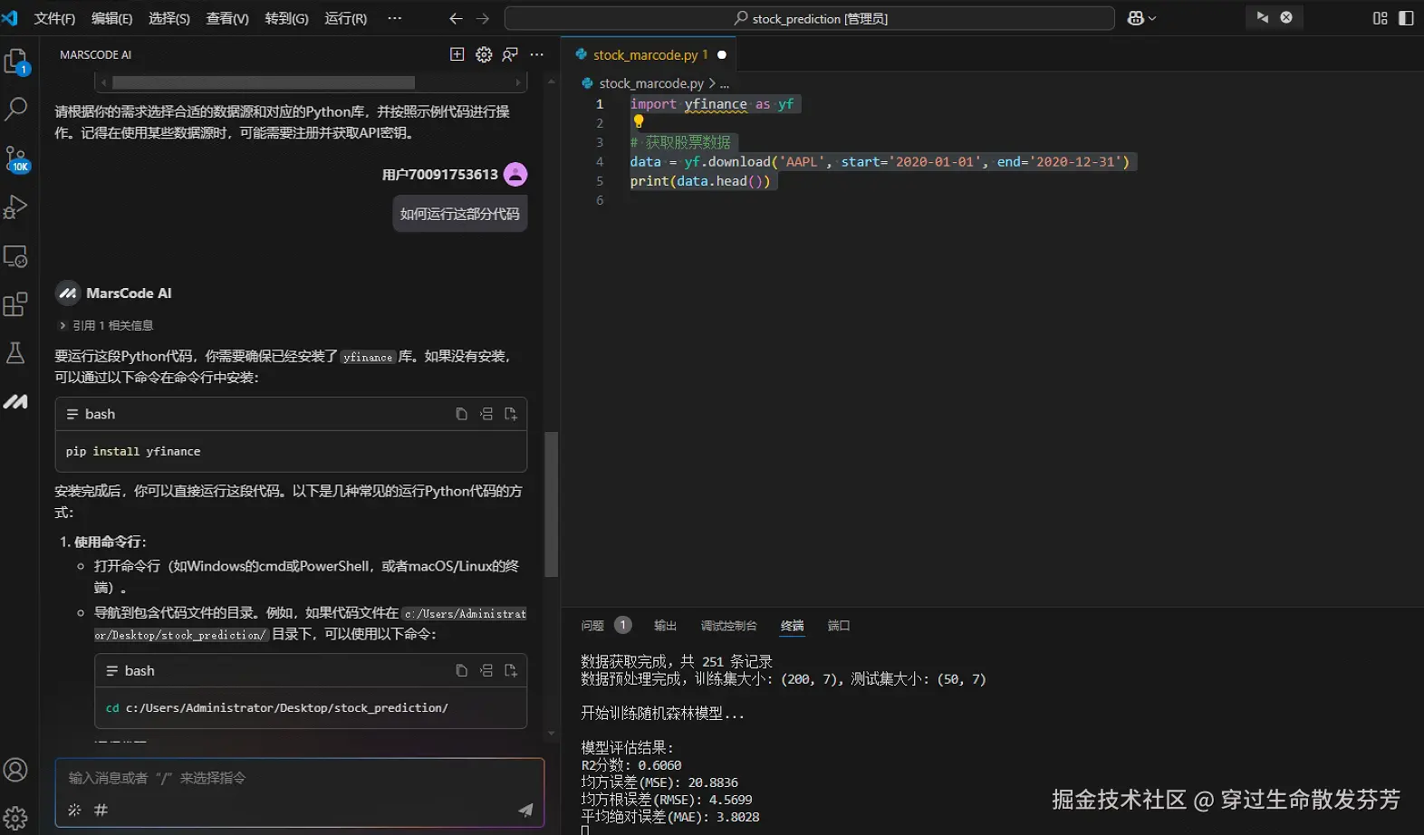Open the Run and Debug view
Screen dimensions: 1424x835
[16, 207]
